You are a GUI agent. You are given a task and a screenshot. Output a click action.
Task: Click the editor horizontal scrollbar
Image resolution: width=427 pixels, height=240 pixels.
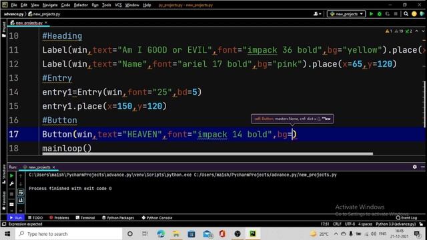[207, 154]
